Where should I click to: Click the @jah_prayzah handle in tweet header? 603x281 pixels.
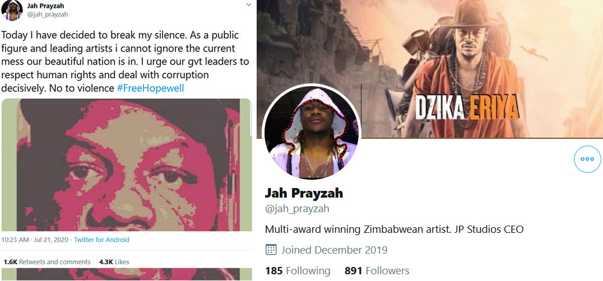point(47,14)
